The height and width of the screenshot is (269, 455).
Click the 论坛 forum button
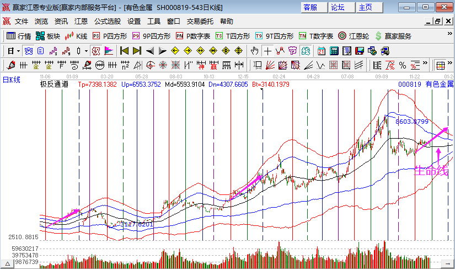342,7
